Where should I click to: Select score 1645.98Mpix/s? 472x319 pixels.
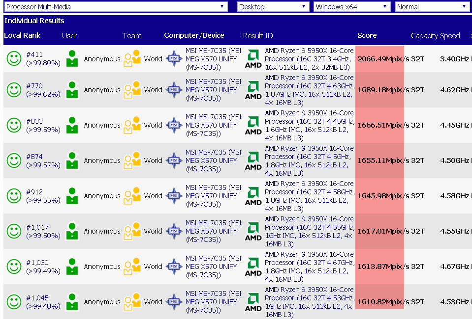[x=383, y=196]
